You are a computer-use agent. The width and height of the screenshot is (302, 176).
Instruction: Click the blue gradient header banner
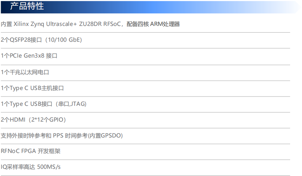point(150,7)
